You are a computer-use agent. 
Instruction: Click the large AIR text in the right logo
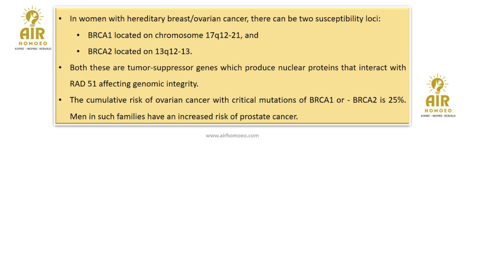click(438, 101)
